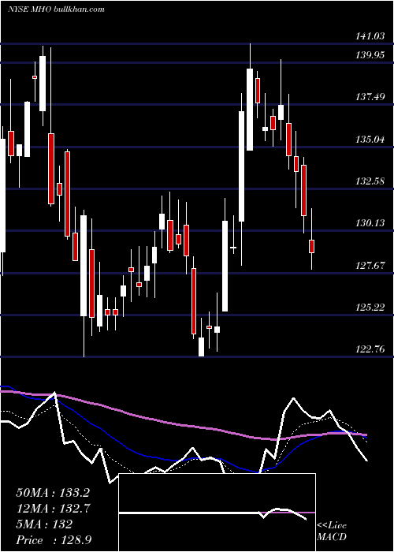The image size is (394, 552).
Task: Select the 130.13 price level label
Action: (x=370, y=223)
